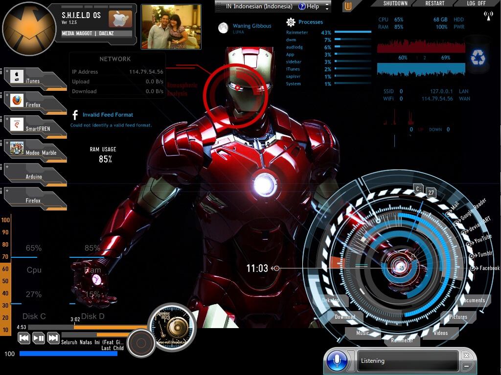Click LOG OFF tab
The image size is (501, 375).
[476, 3]
